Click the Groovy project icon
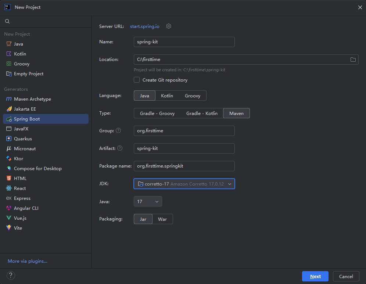The height and width of the screenshot is (284, 366). click(x=9, y=64)
